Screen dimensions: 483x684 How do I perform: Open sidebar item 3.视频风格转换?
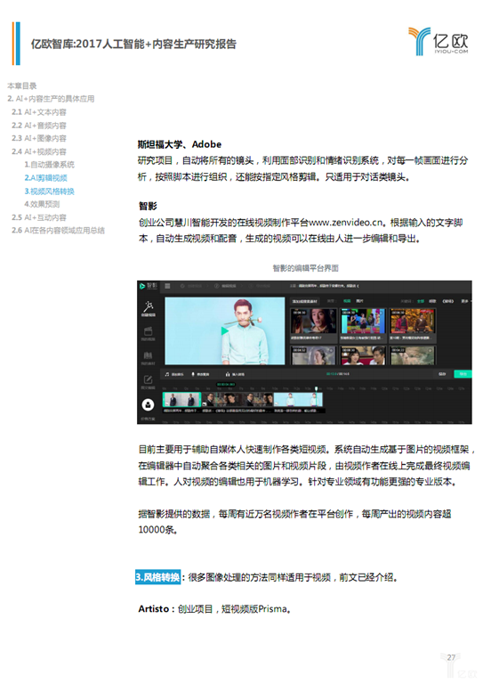pyautogui.click(x=49, y=191)
